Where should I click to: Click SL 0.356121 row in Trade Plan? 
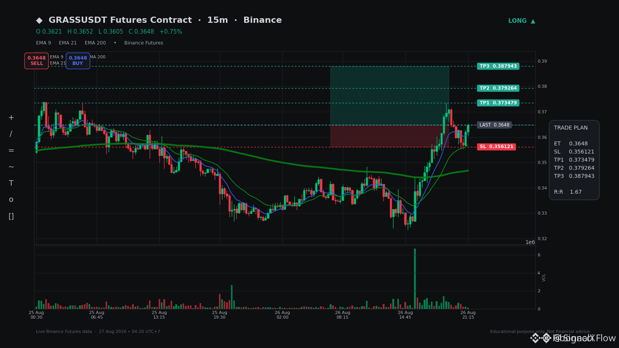[x=574, y=152]
